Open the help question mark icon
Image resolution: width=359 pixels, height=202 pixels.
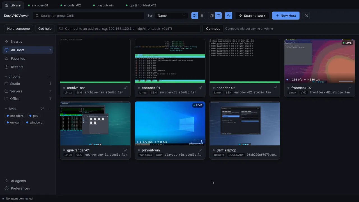point(306,16)
